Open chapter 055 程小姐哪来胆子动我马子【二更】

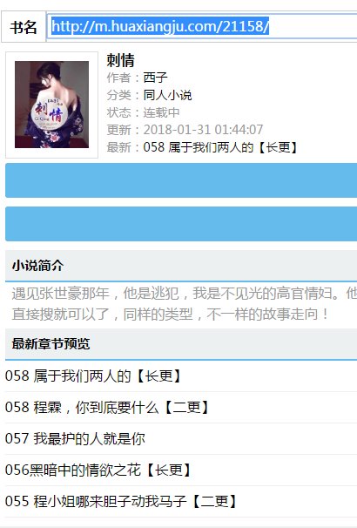click(121, 501)
